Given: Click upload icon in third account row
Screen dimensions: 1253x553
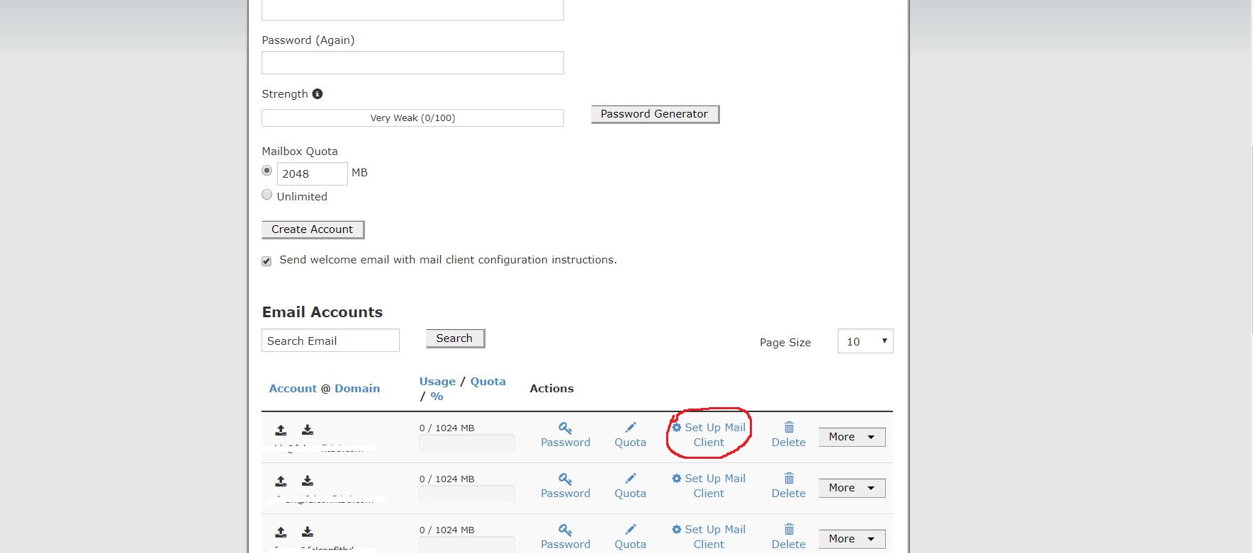Looking at the screenshot, I should click(281, 532).
